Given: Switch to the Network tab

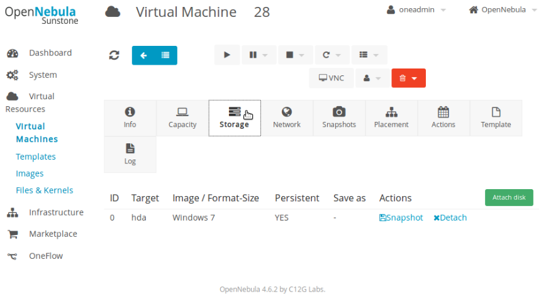Looking at the screenshot, I should [x=287, y=117].
